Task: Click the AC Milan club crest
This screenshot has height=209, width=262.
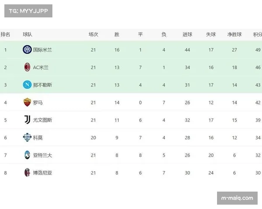Action: (x=27, y=67)
